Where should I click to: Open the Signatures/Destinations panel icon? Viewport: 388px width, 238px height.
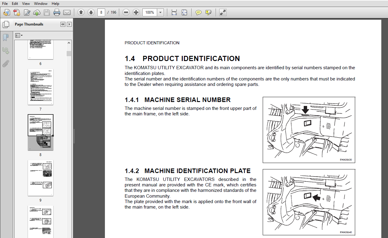click(x=6, y=50)
